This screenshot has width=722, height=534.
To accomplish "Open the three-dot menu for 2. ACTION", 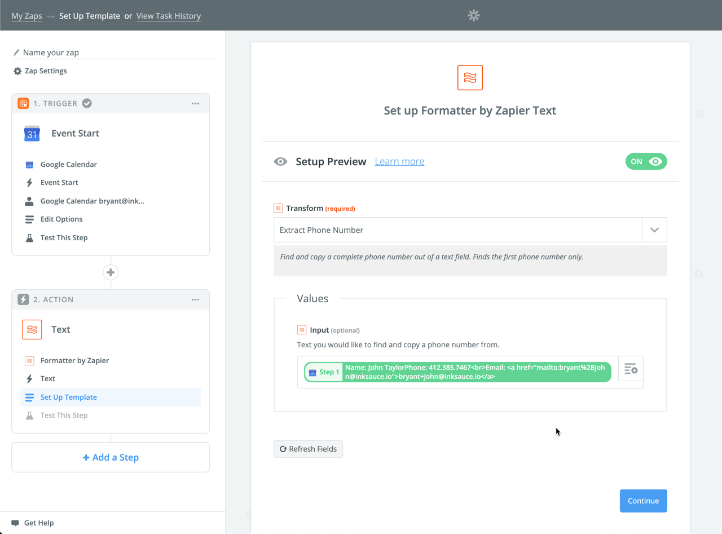I will (196, 300).
